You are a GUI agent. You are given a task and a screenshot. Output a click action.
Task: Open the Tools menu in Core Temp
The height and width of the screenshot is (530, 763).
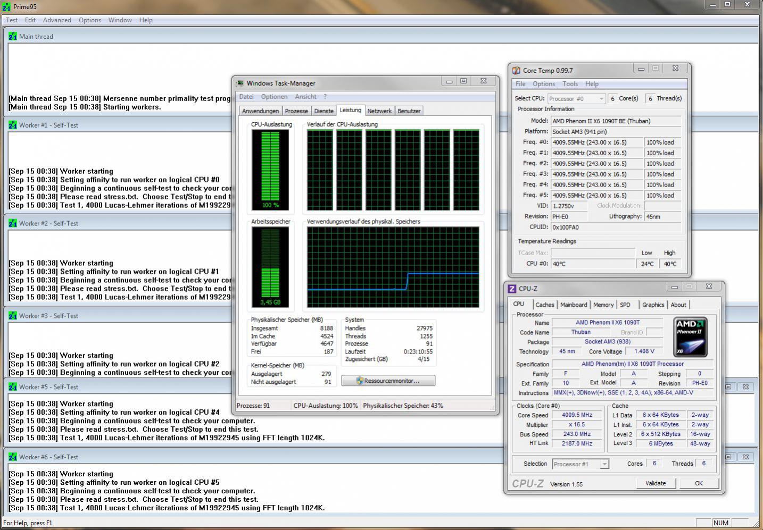click(570, 84)
